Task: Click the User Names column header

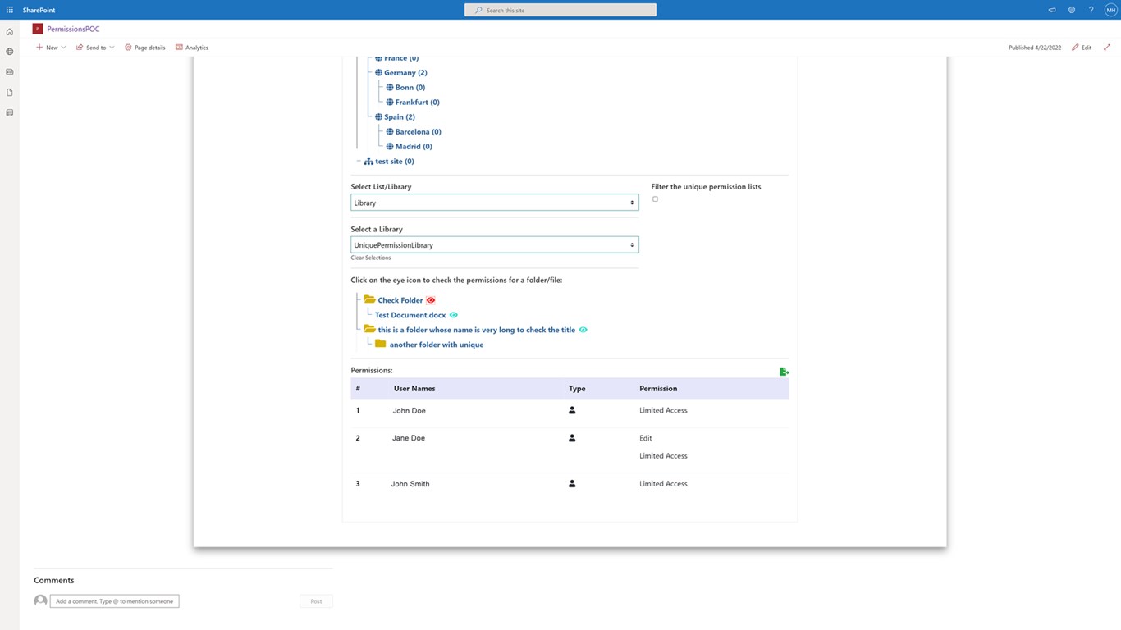Action: point(414,389)
